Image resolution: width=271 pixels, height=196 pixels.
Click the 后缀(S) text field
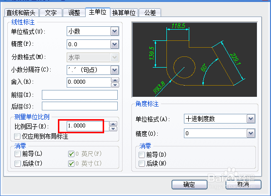click(80, 106)
